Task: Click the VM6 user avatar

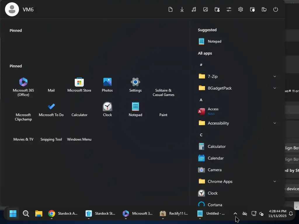Action: point(12,9)
